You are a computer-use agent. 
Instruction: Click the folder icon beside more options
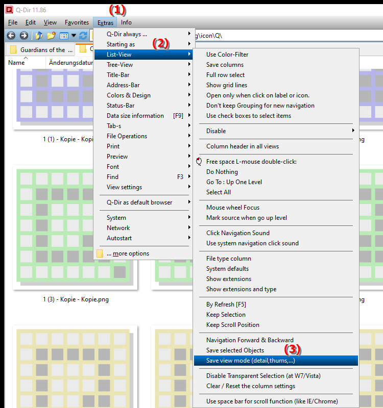tap(100, 253)
